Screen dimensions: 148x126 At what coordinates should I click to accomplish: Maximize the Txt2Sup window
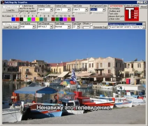click(142, 2)
